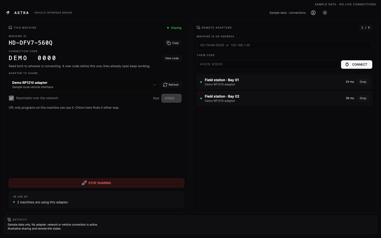Click the 2 / 6 adapter count badge
The image size is (381, 238).
click(x=366, y=28)
